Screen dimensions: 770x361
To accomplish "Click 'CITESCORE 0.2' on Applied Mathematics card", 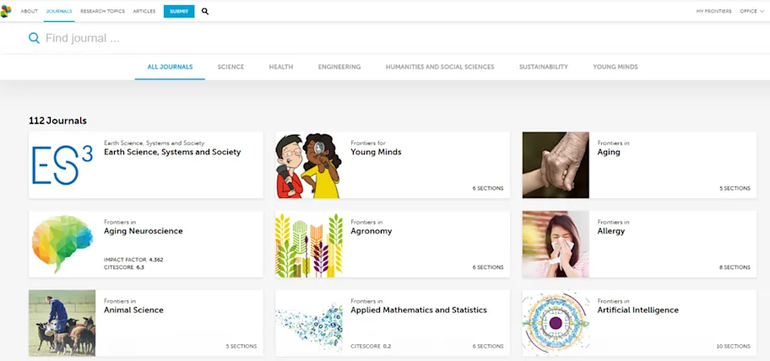I will click(x=371, y=347).
